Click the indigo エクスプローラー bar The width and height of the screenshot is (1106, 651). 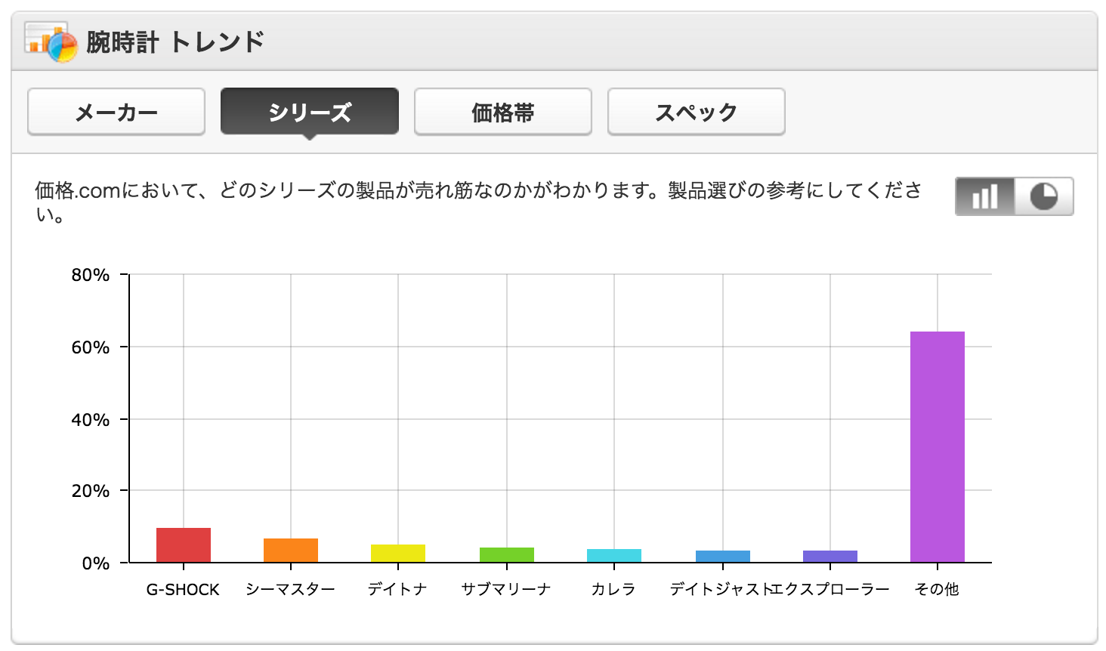tap(830, 557)
